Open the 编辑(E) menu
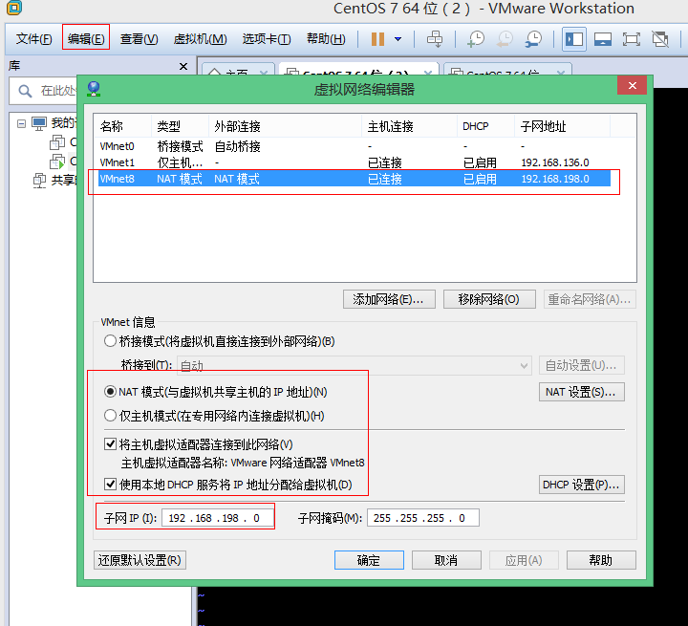Viewport: 688px width, 626px height. point(86,39)
